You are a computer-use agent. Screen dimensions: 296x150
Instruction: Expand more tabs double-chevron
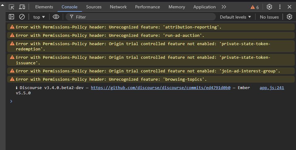224,7
